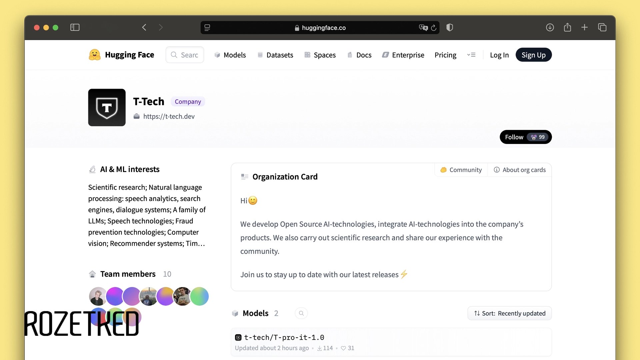Click the follower count 99 badge
The height and width of the screenshot is (360, 640).
click(538, 137)
